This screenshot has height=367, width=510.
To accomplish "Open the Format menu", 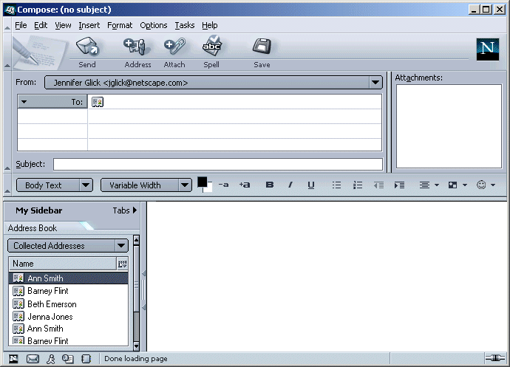I will pyautogui.click(x=120, y=25).
